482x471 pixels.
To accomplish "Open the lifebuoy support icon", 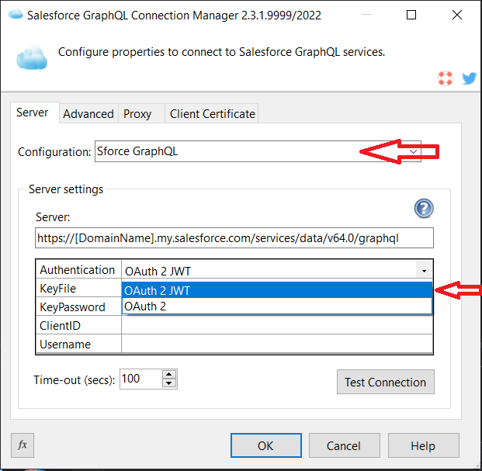I will [445, 78].
